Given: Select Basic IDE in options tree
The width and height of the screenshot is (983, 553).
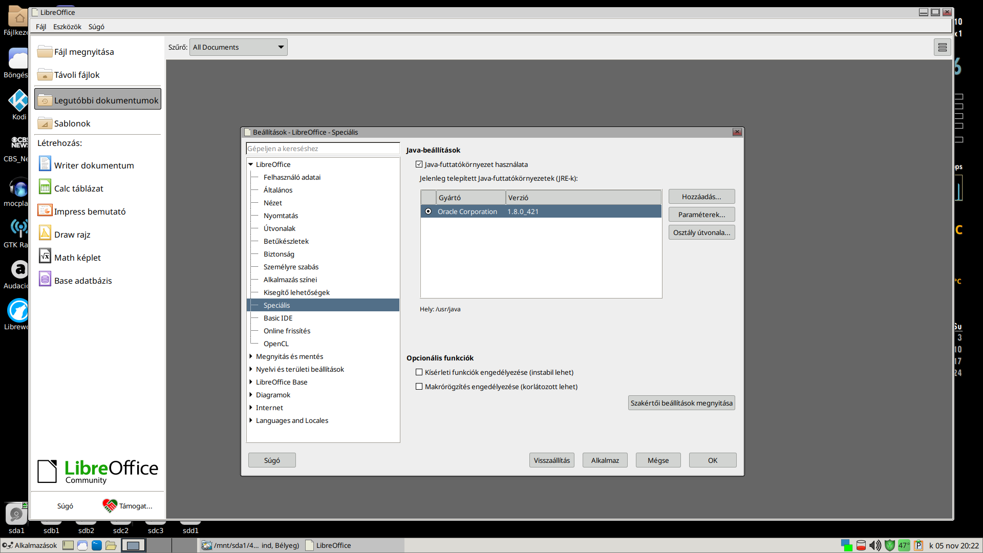Looking at the screenshot, I should (278, 318).
